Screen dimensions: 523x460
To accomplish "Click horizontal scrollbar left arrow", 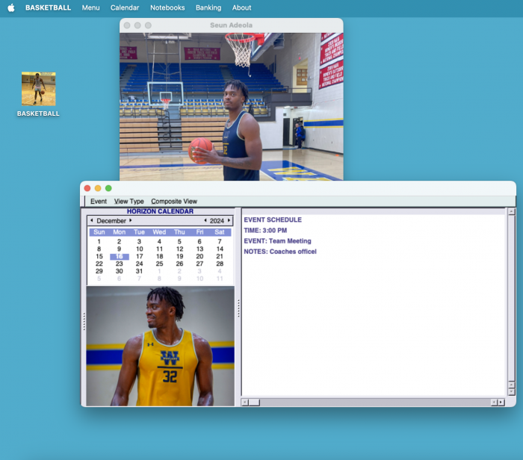I will click(x=244, y=402).
